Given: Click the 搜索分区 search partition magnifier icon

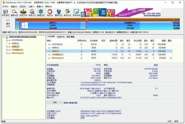Looking at the screenshot, I should [14, 11].
